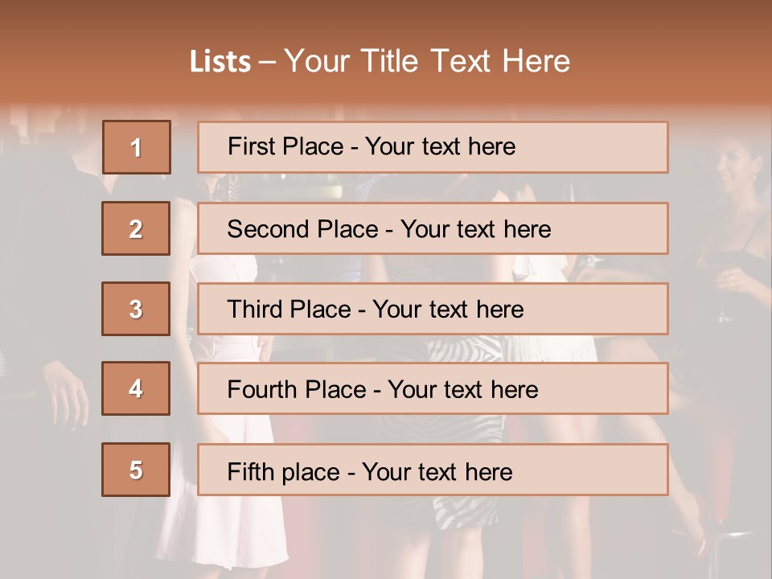Select the number 5 box
This screenshot has height=579, width=772.
(x=136, y=470)
